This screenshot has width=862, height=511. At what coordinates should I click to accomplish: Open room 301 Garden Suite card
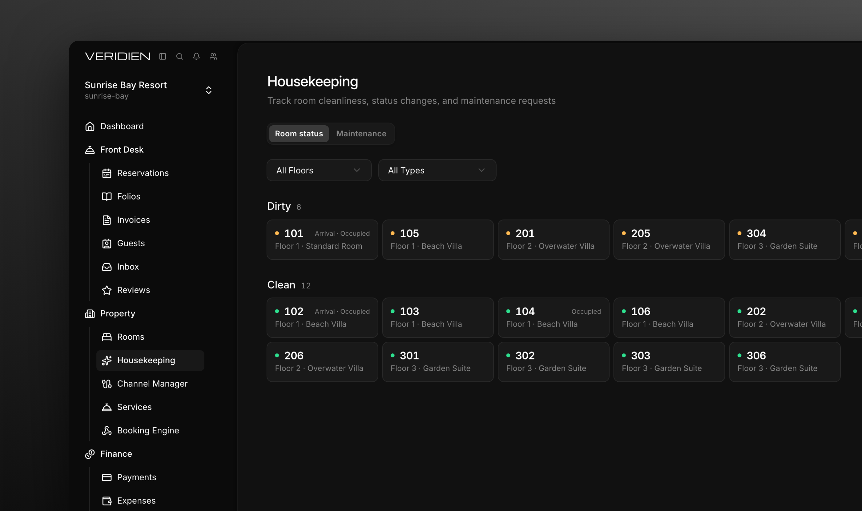438,362
